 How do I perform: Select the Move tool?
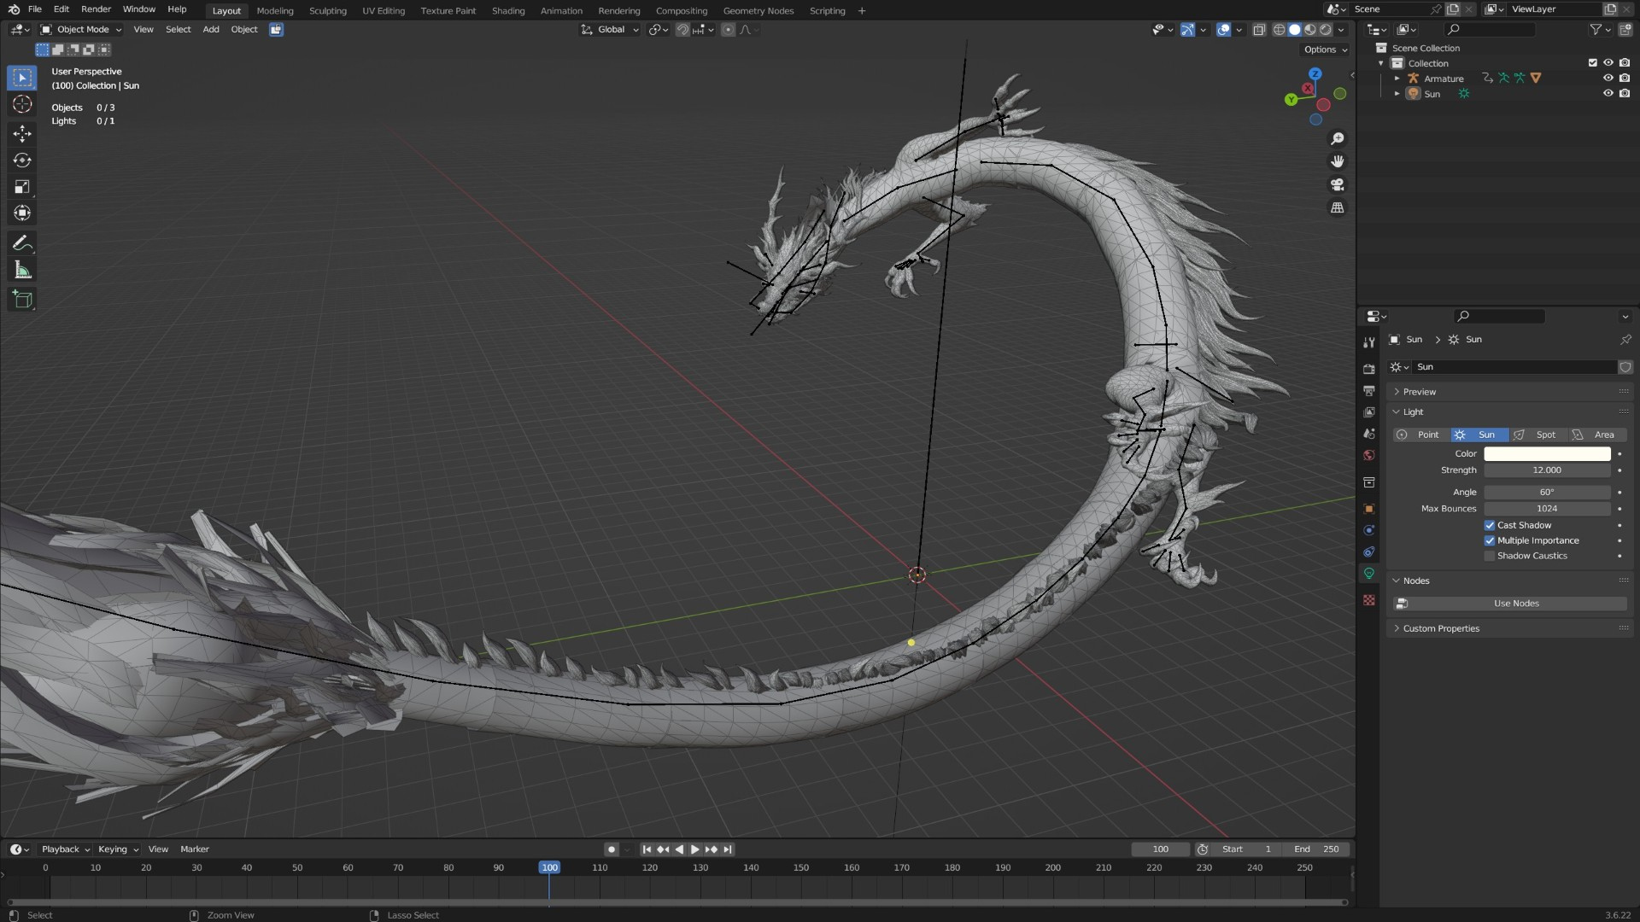pos(22,133)
